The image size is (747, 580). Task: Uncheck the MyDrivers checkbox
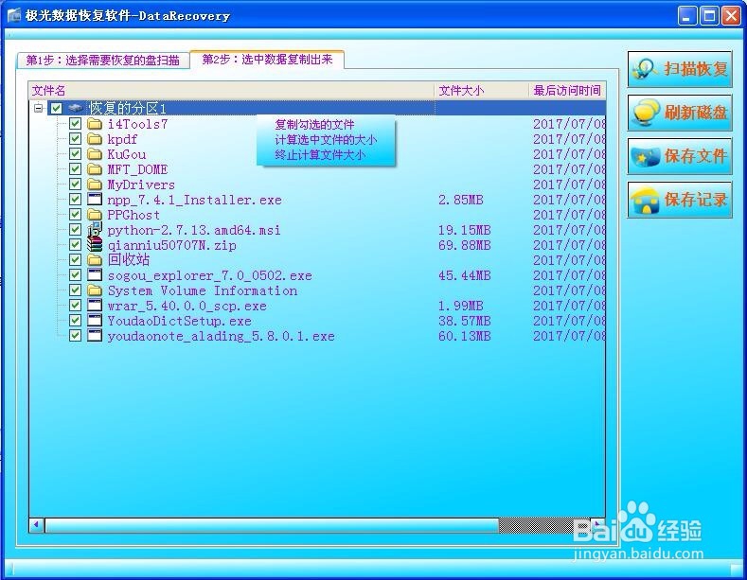75,185
